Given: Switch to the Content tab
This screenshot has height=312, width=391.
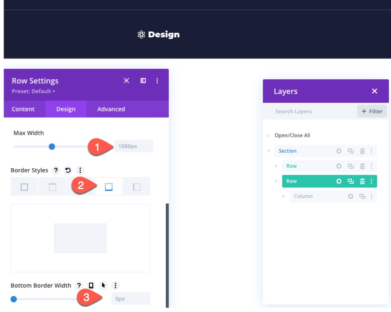Looking at the screenshot, I should pos(24,109).
